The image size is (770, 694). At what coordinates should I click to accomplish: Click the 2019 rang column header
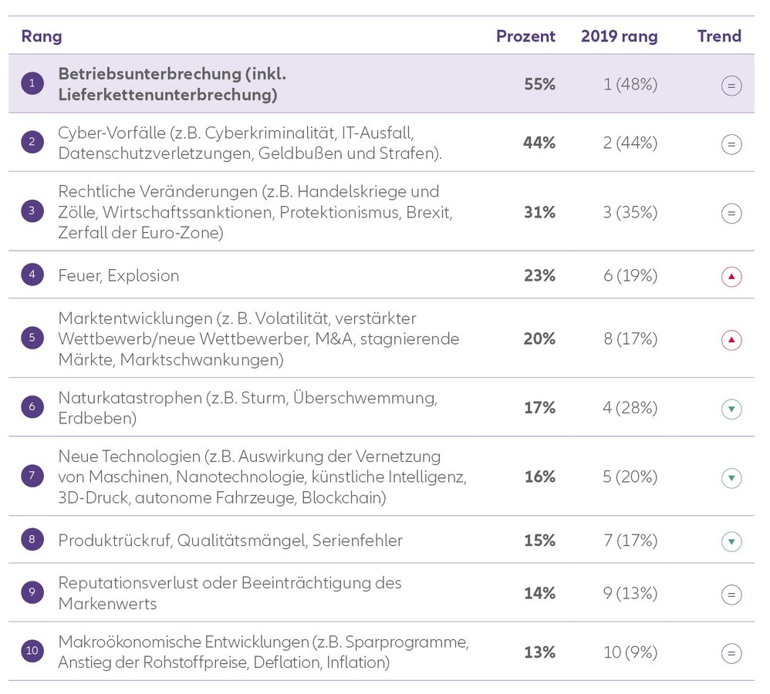[619, 36]
